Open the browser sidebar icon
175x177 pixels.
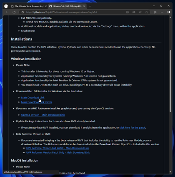(169, 12)
